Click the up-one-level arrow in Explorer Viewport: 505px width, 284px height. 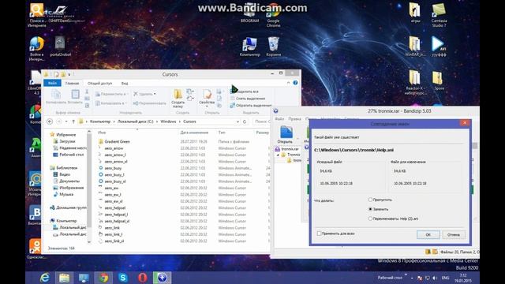[x=73, y=121]
